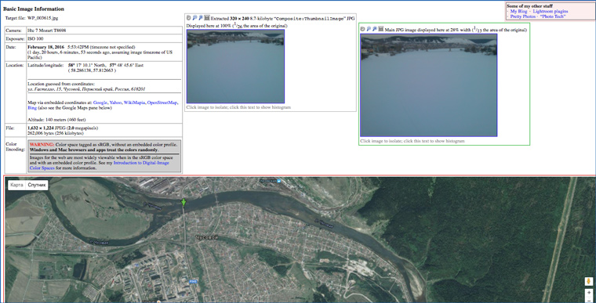Switch the map to Карта view
Image resolution: width=596 pixels, height=303 pixels.
(x=16, y=185)
